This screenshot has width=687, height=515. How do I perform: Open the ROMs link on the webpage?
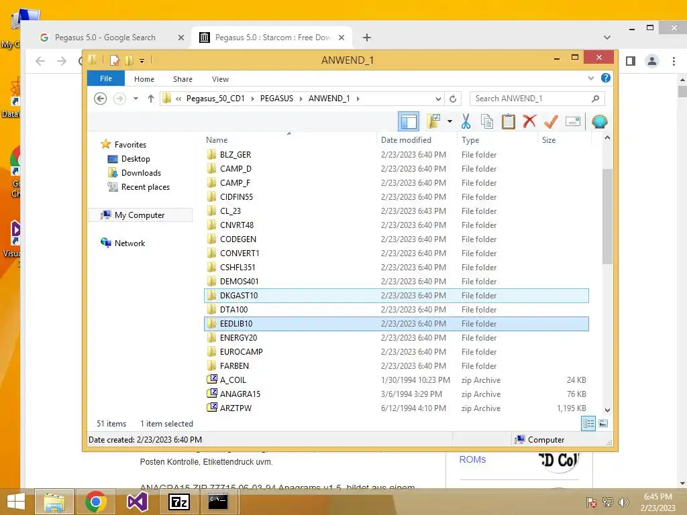point(472,459)
